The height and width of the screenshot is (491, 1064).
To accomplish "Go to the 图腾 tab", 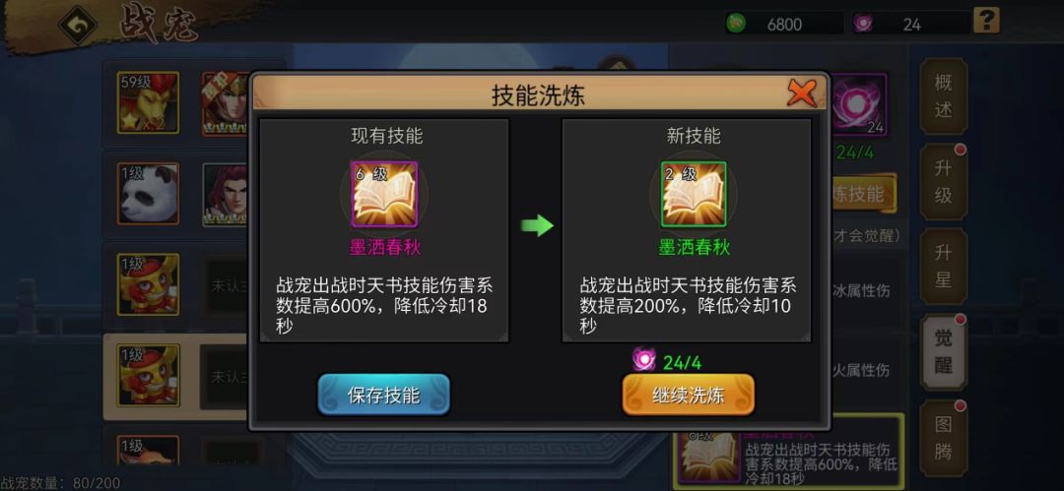I will (943, 437).
